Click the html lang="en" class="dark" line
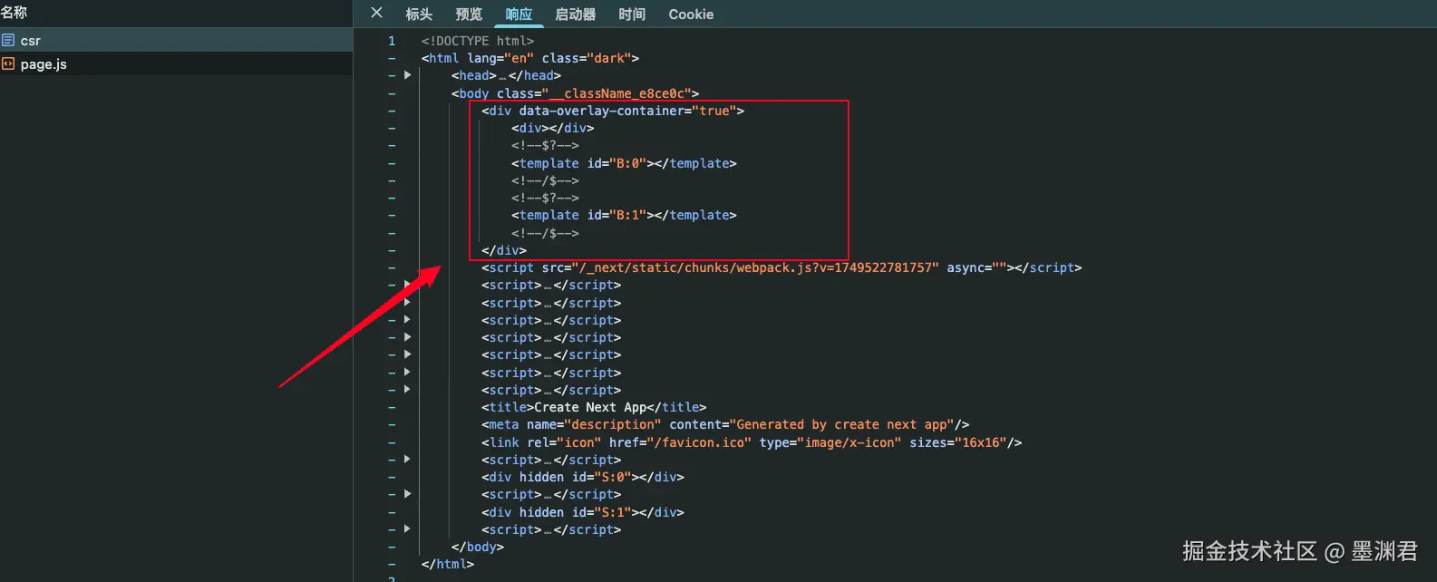 (530, 58)
